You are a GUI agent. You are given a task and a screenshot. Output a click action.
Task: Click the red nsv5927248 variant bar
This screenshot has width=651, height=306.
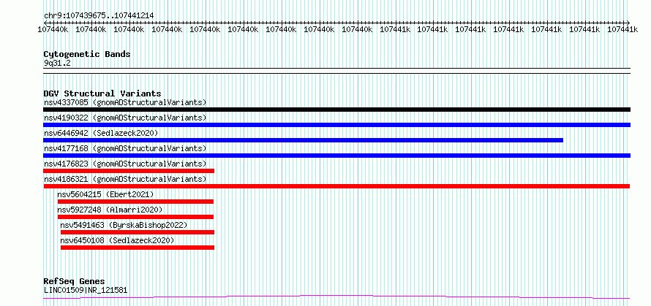[135, 217]
